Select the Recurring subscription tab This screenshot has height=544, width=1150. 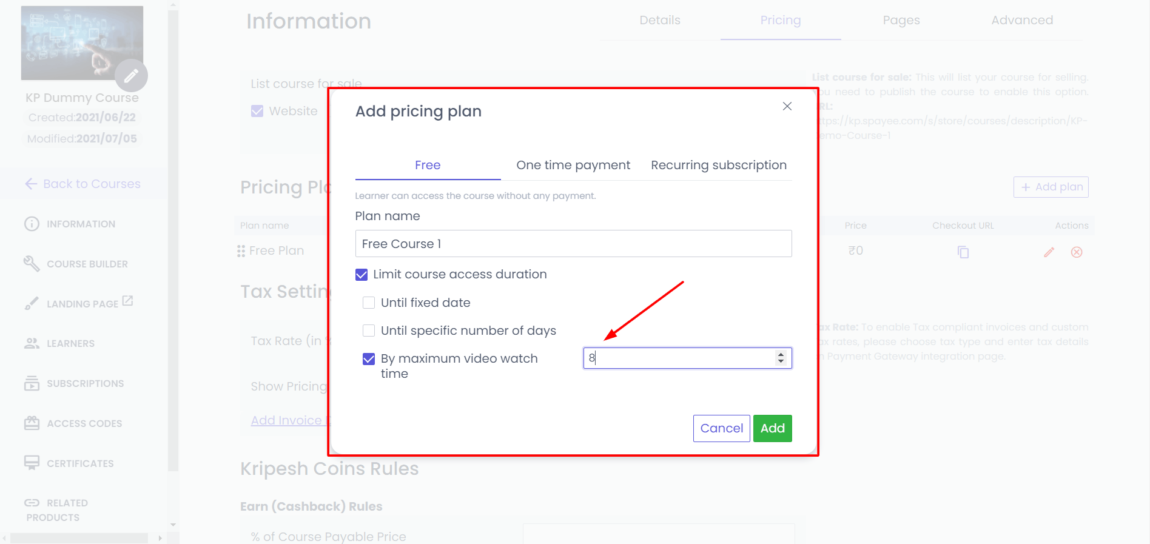pos(719,165)
